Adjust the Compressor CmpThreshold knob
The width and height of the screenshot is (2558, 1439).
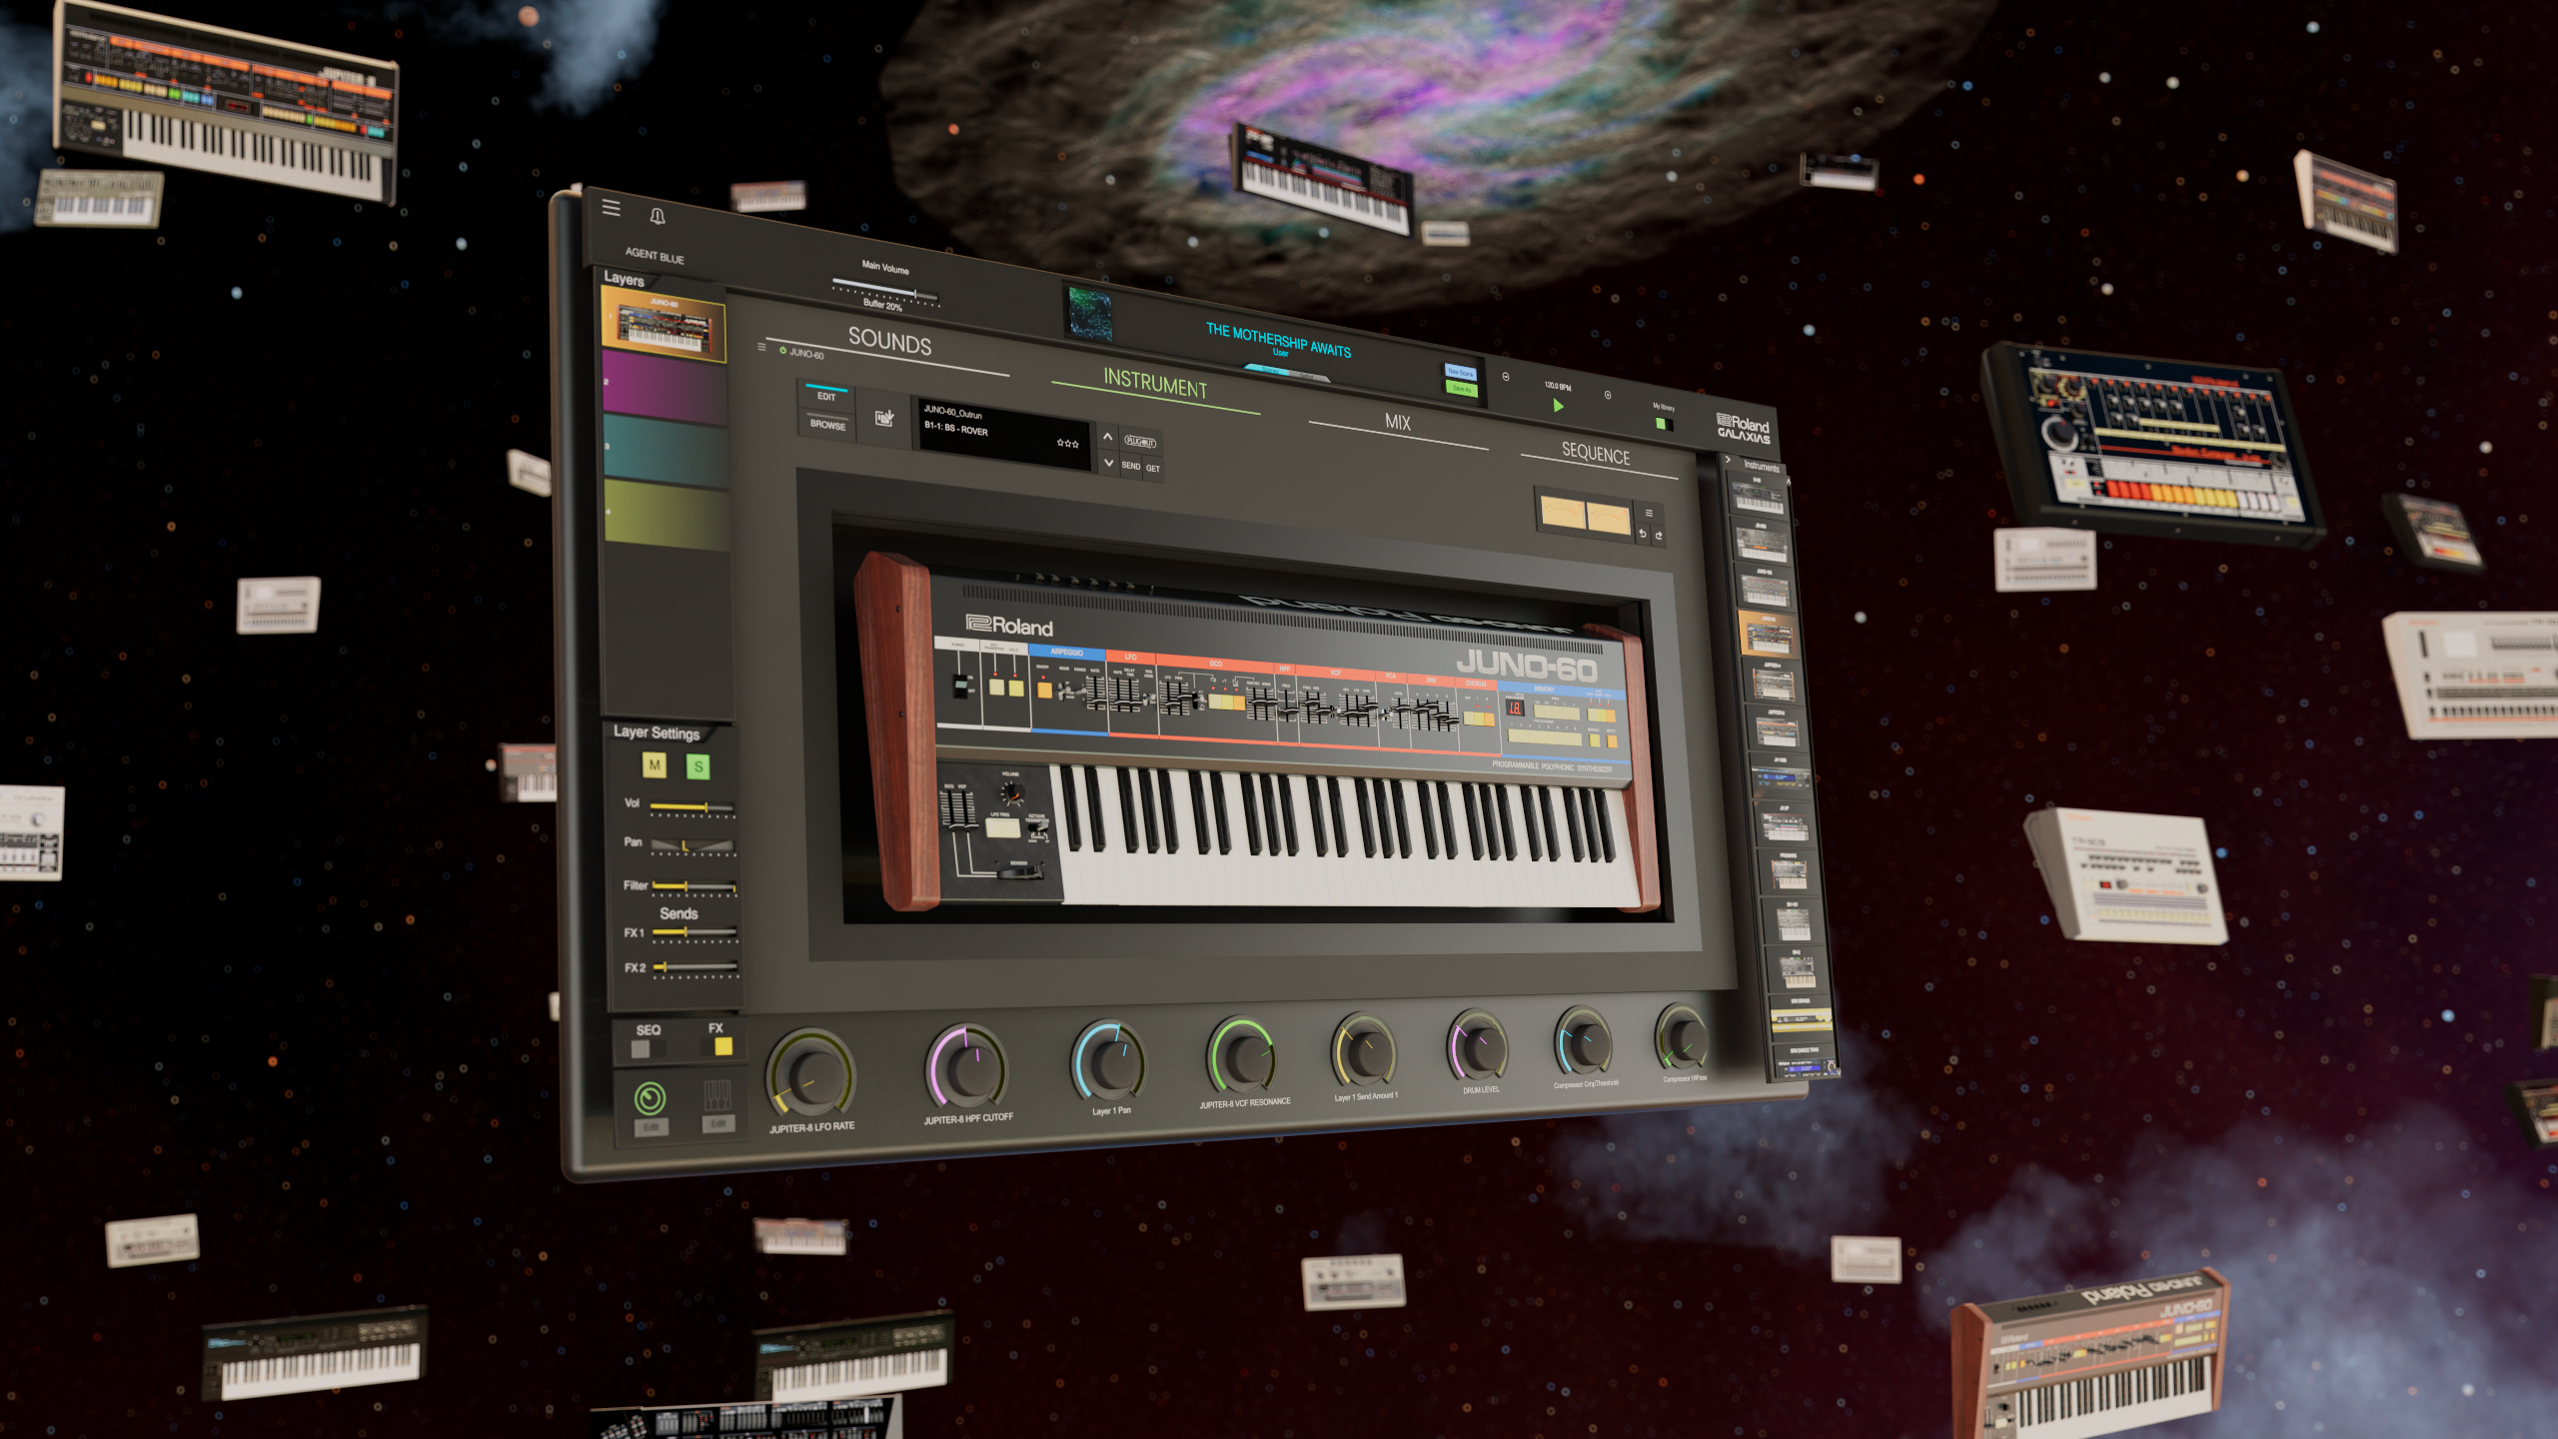tap(1585, 1041)
